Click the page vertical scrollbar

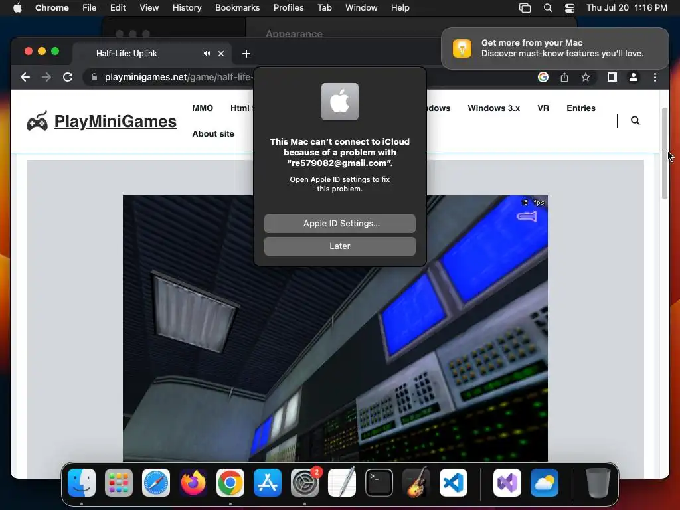(x=664, y=153)
